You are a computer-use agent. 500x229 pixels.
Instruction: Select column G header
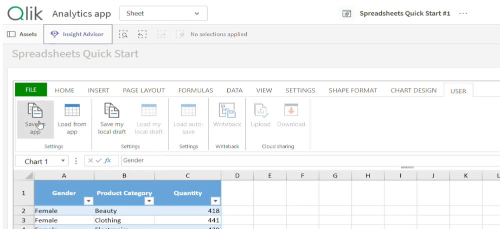(335, 175)
